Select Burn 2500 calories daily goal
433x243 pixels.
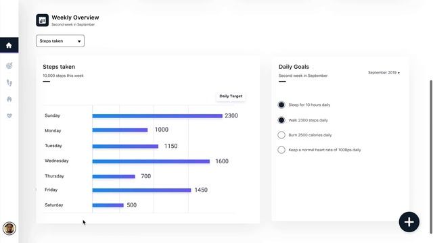(x=281, y=135)
